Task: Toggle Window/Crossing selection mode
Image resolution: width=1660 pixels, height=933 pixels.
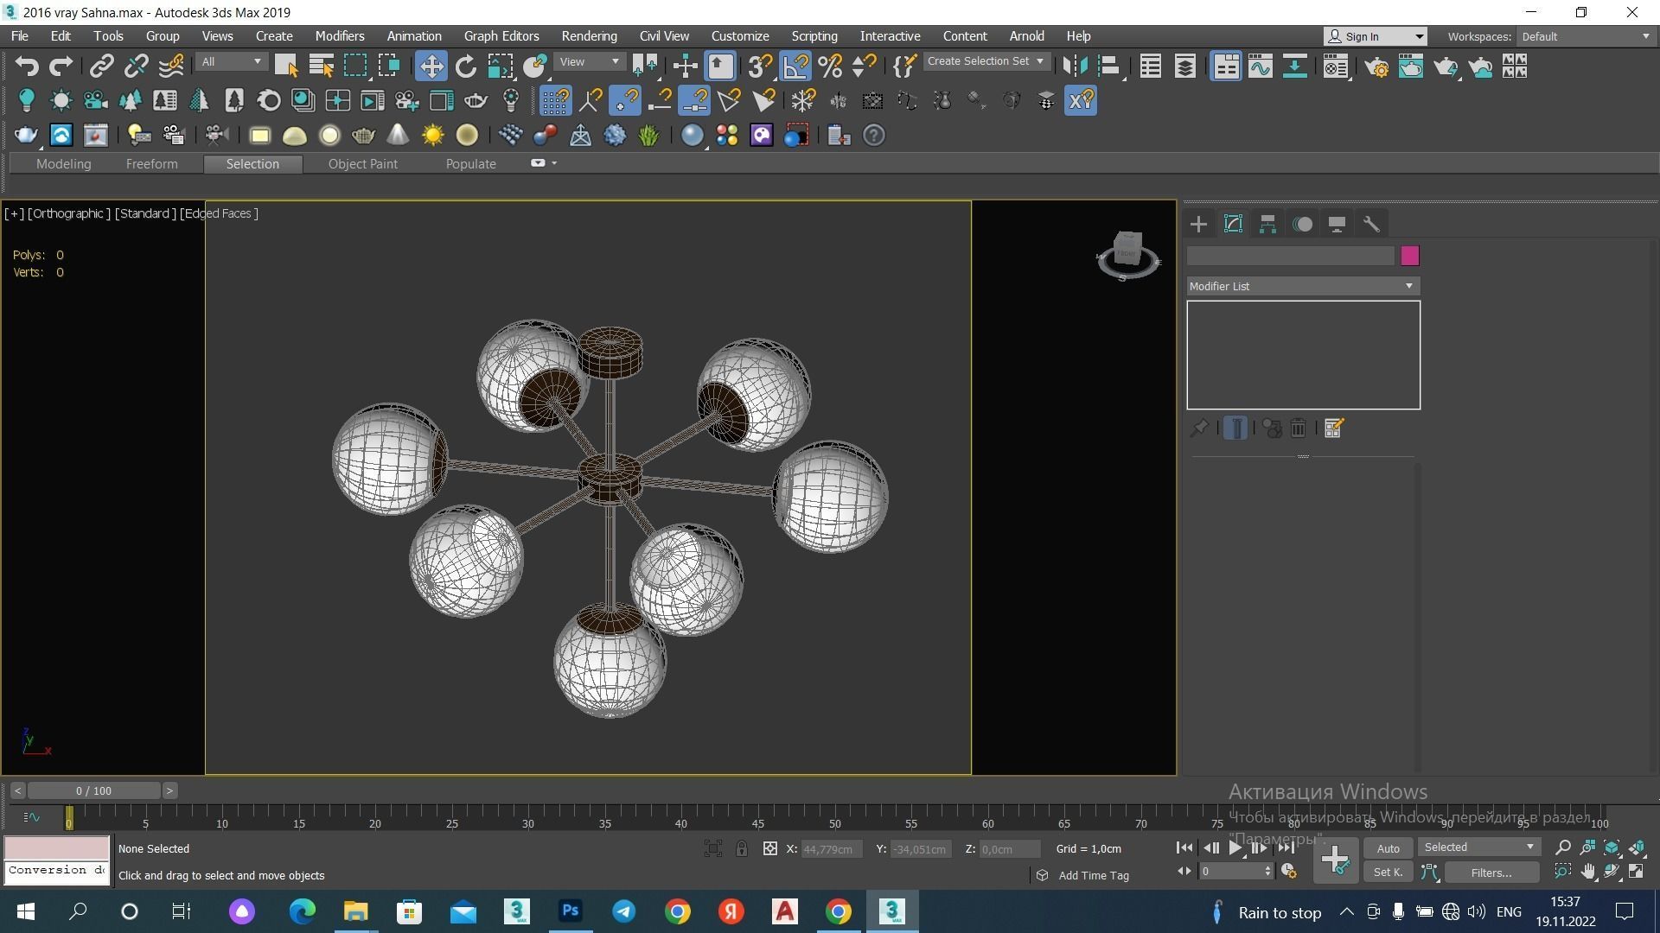Action: pos(390,67)
